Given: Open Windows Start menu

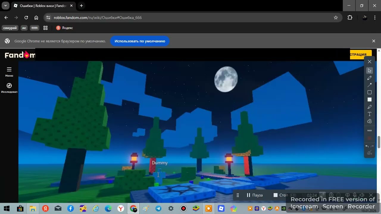Looking at the screenshot, I should (x=7, y=208).
